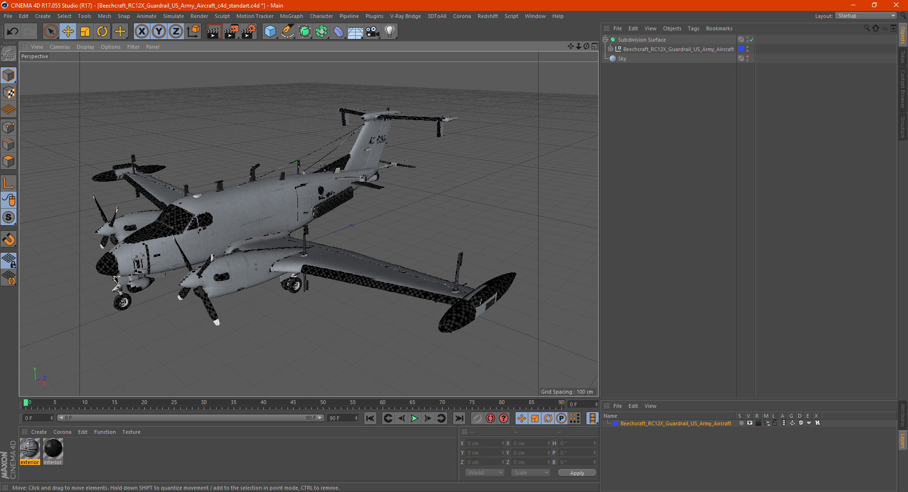Click the Beechcraft layer color swatch

click(615, 423)
